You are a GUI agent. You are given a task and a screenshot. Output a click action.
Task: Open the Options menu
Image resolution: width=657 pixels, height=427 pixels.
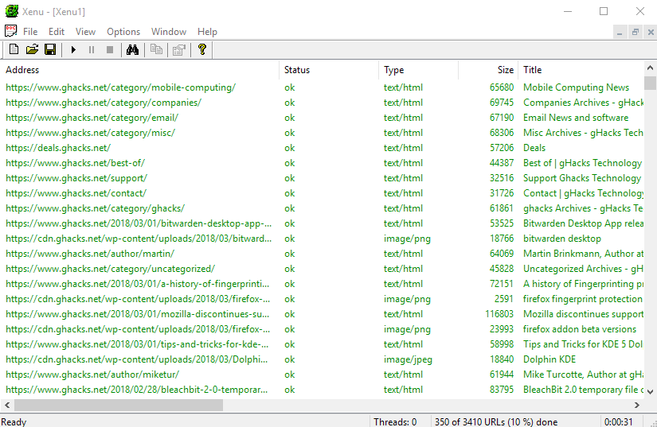click(123, 32)
